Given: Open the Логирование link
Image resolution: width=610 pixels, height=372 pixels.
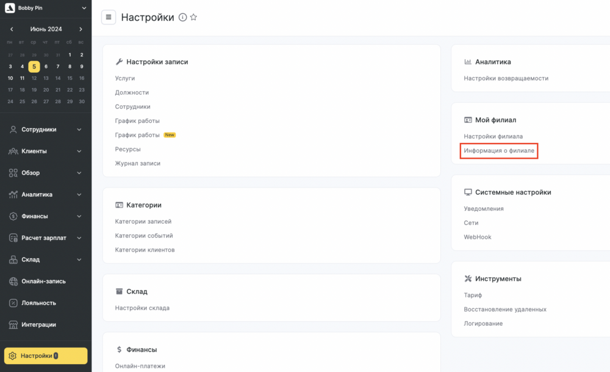Looking at the screenshot, I should (483, 324).
